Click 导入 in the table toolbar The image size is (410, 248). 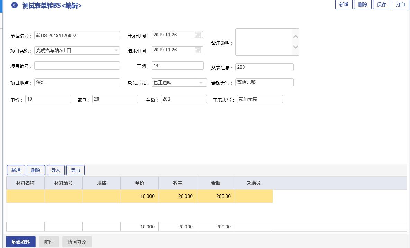(56, 170)
